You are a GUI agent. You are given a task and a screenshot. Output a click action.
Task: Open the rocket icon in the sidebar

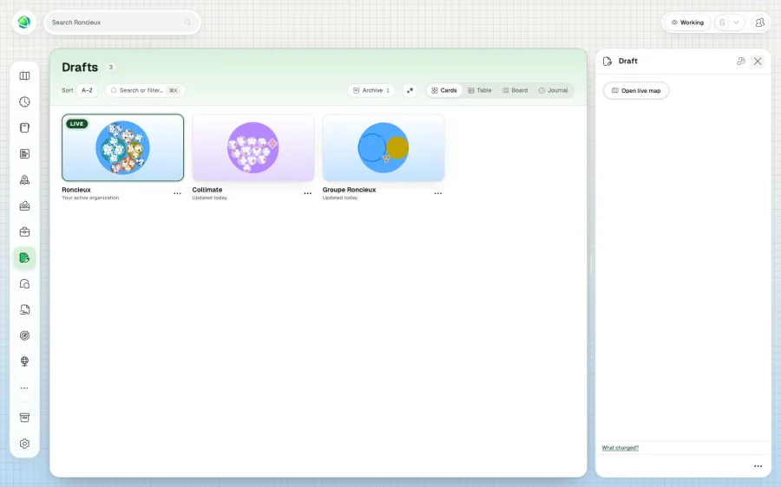[x=24, y=180]
